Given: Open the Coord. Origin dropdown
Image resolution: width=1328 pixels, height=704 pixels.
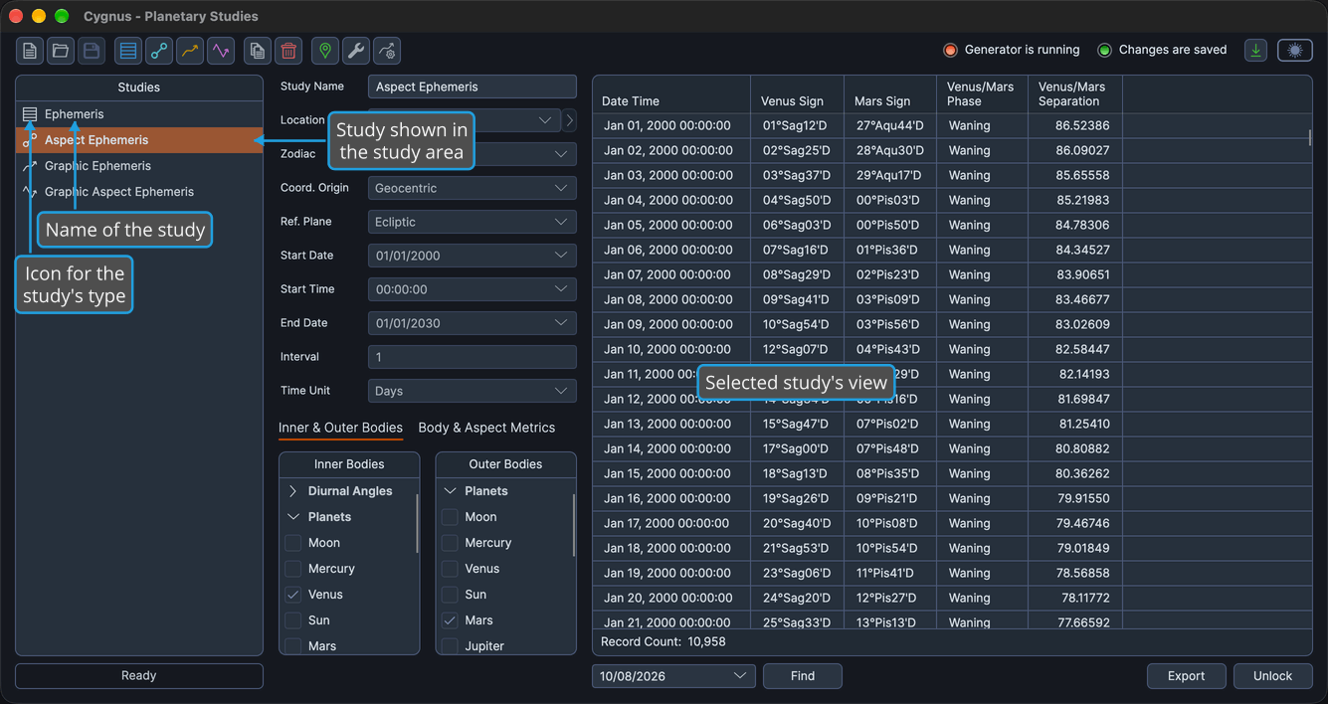Looking at the screenshot, I should [473, 188].
